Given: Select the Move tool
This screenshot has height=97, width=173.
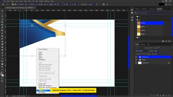Looking at the screenshot, I should (x=2, y=11).
